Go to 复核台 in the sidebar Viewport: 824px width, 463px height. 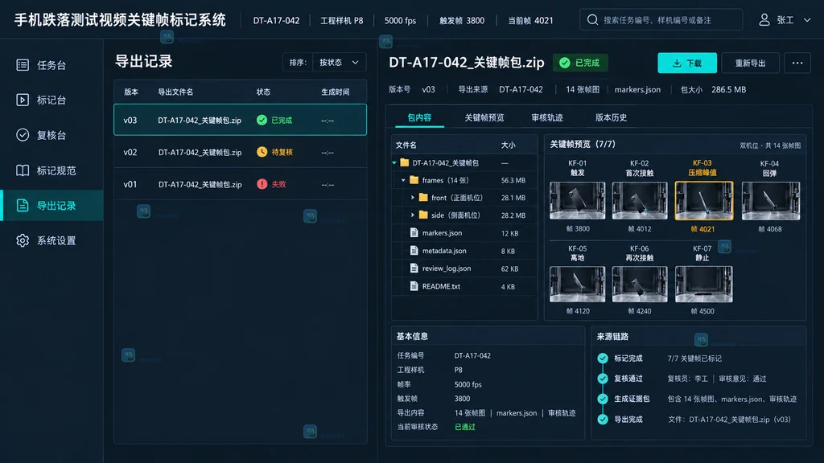[51, 135]
